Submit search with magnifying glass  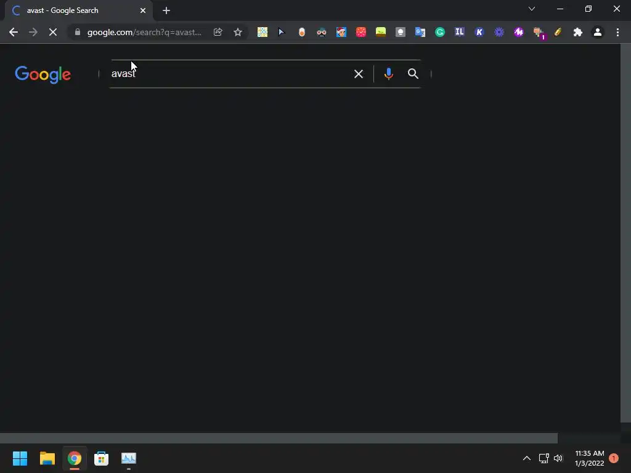tap(413, 74)
